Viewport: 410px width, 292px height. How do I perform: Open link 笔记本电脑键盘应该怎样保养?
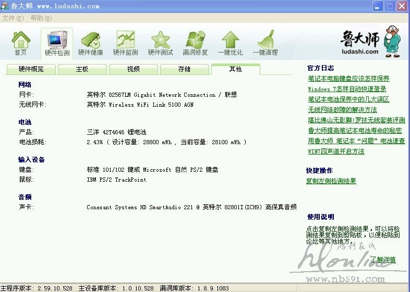[x=348, y=79]
